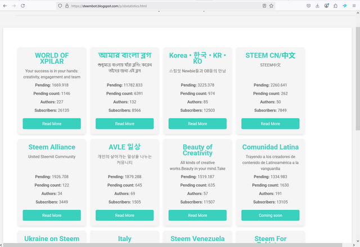Select 'Subscribers: 26135' text
The image size is (360, 247).
click(x=52, y=111)
